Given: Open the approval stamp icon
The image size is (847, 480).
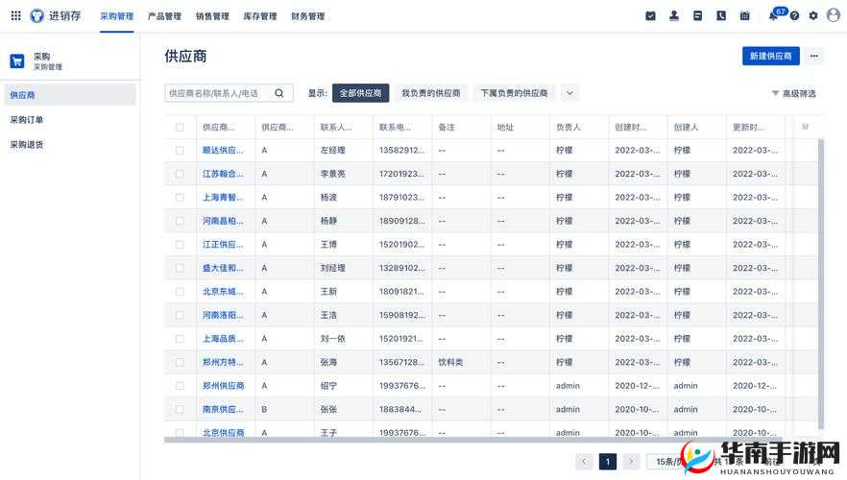Looking at the screenshot, I should click(x=674, y=15).
